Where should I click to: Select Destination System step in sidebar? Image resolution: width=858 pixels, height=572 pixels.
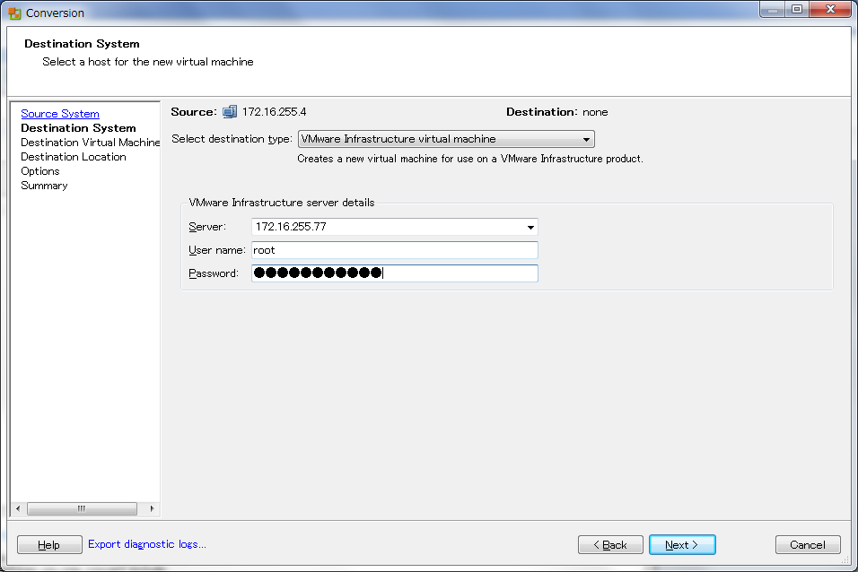(x=78, y=128)
